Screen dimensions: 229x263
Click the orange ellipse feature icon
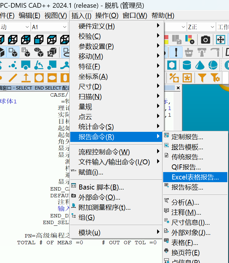point(52,78)
